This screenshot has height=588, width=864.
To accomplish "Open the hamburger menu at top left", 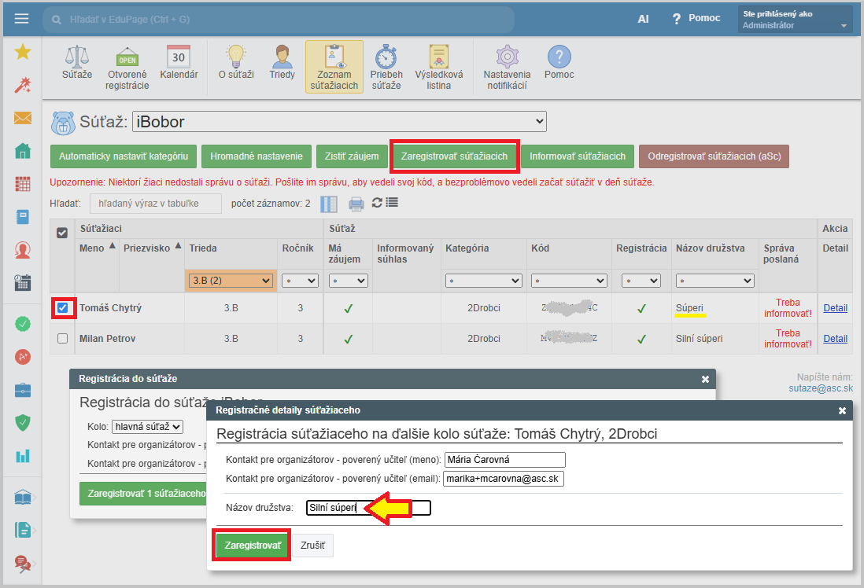I will tap(21, 19).
